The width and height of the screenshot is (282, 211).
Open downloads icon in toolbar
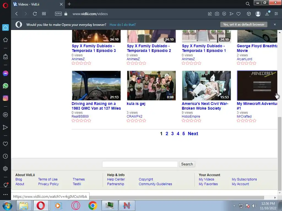(x=267, y=14)
